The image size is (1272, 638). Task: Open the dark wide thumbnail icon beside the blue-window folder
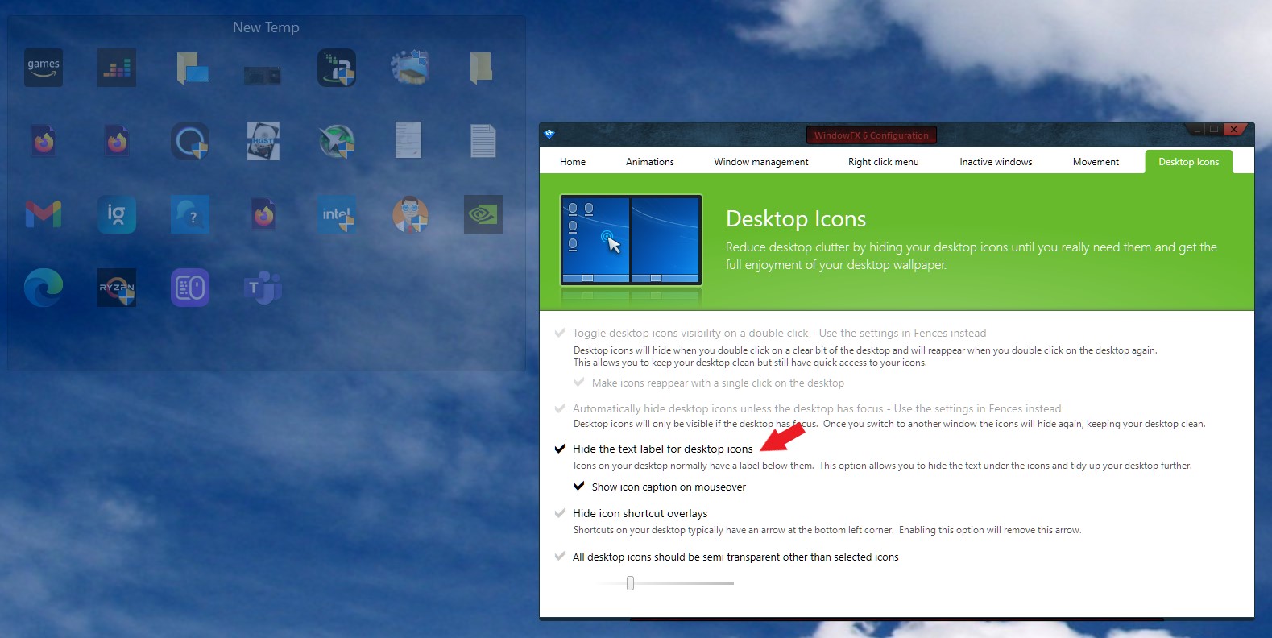point(263,76)
